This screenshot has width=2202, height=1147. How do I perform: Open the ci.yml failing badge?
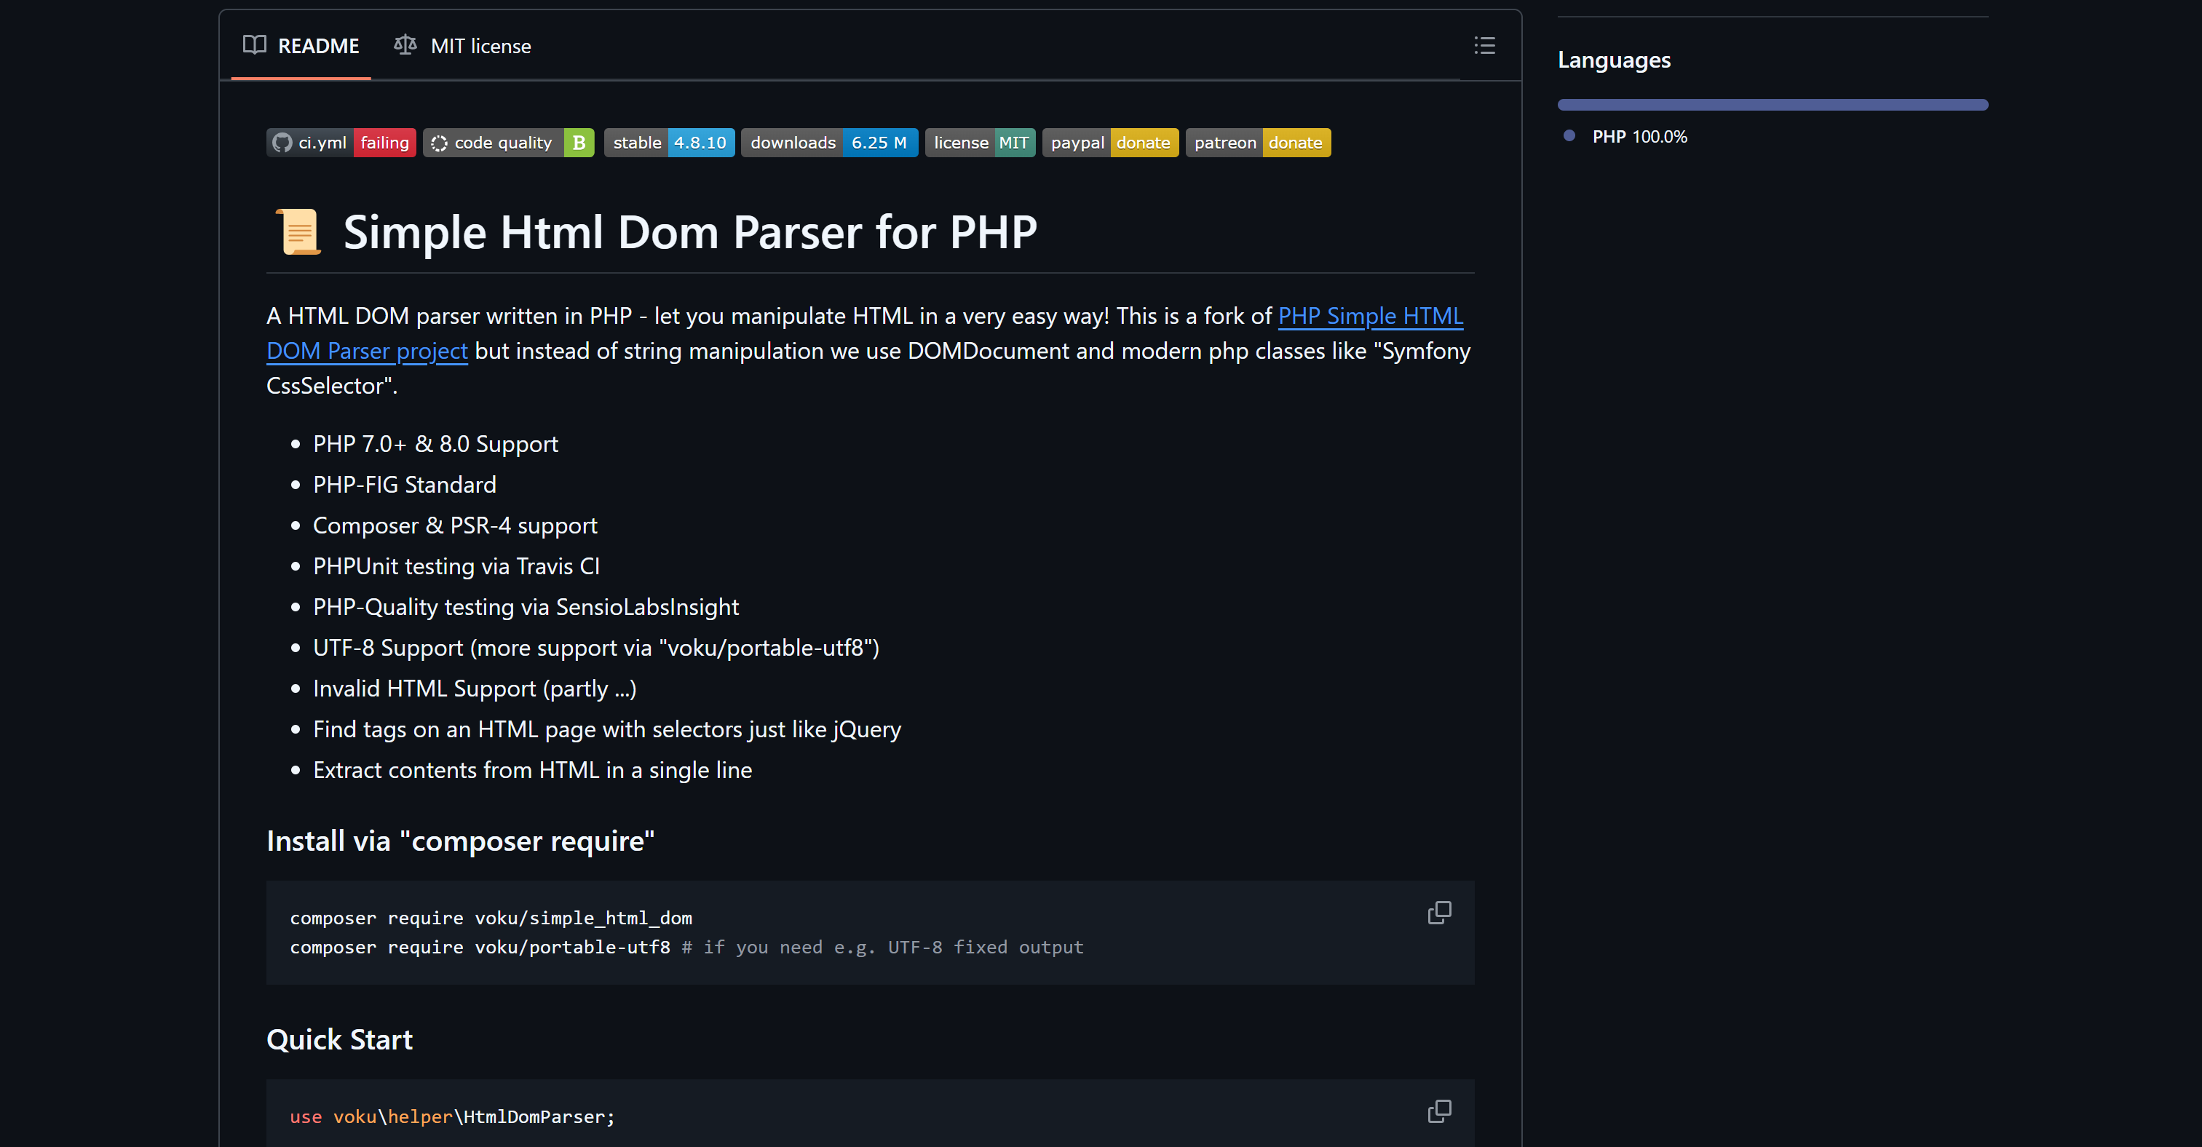341,143
